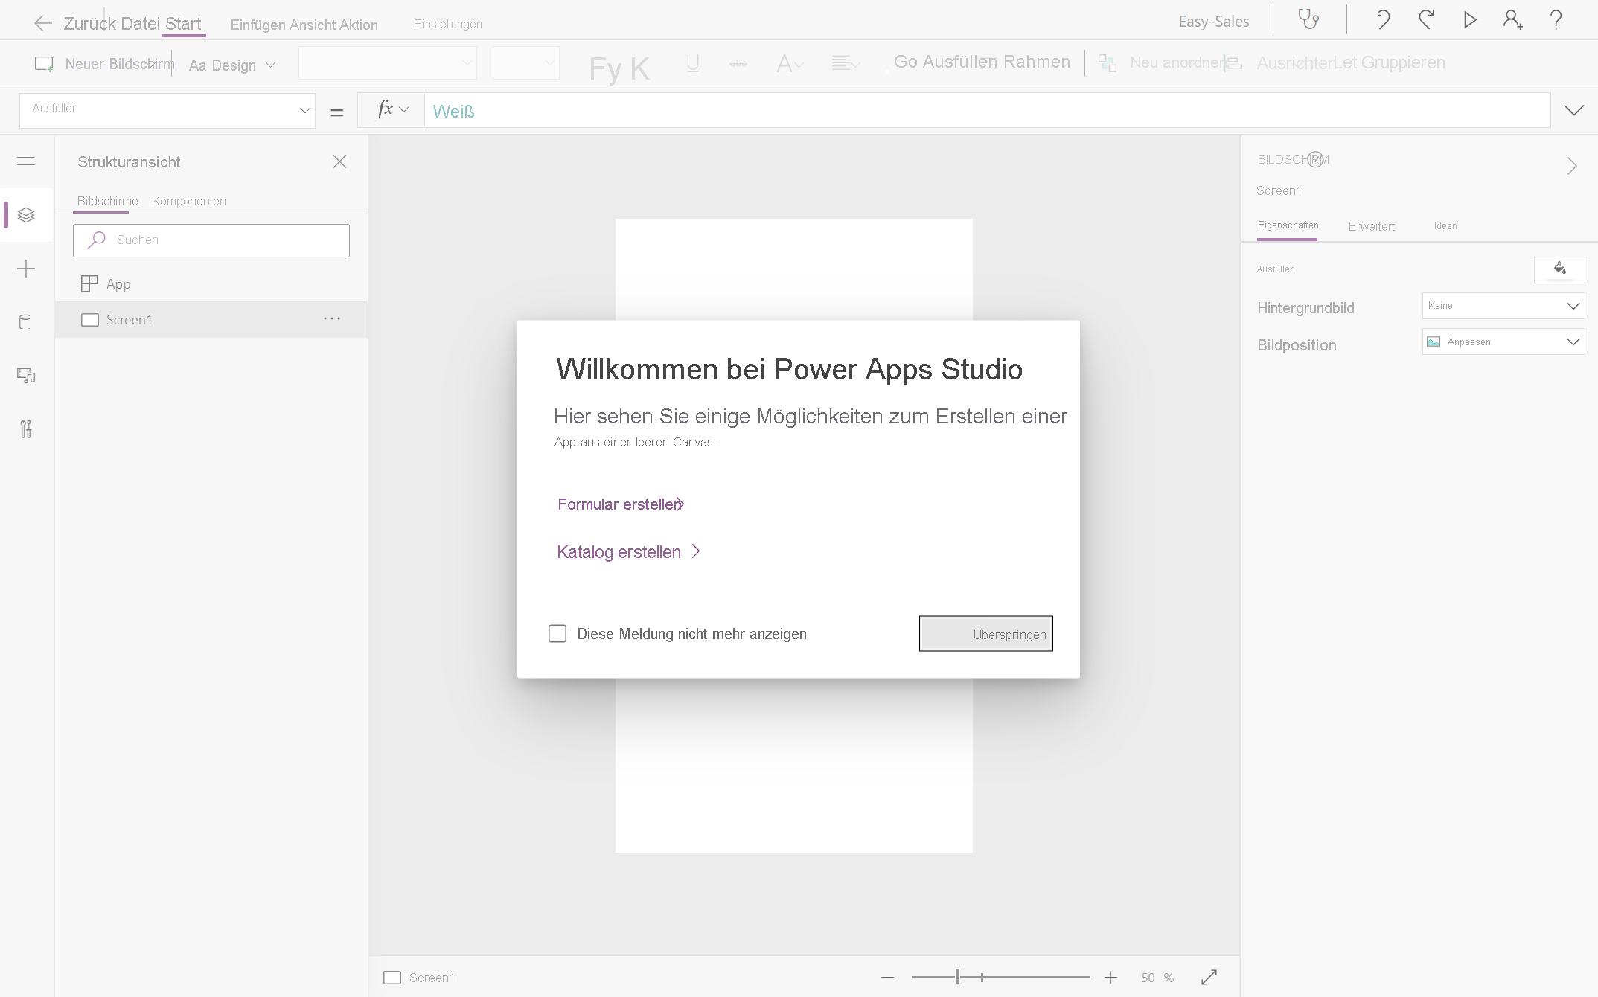The width and height of the screenshot is (1598, 997).
Task: Click the Neu anordnen reorder icon
Action: click(x=1108, y=63)
